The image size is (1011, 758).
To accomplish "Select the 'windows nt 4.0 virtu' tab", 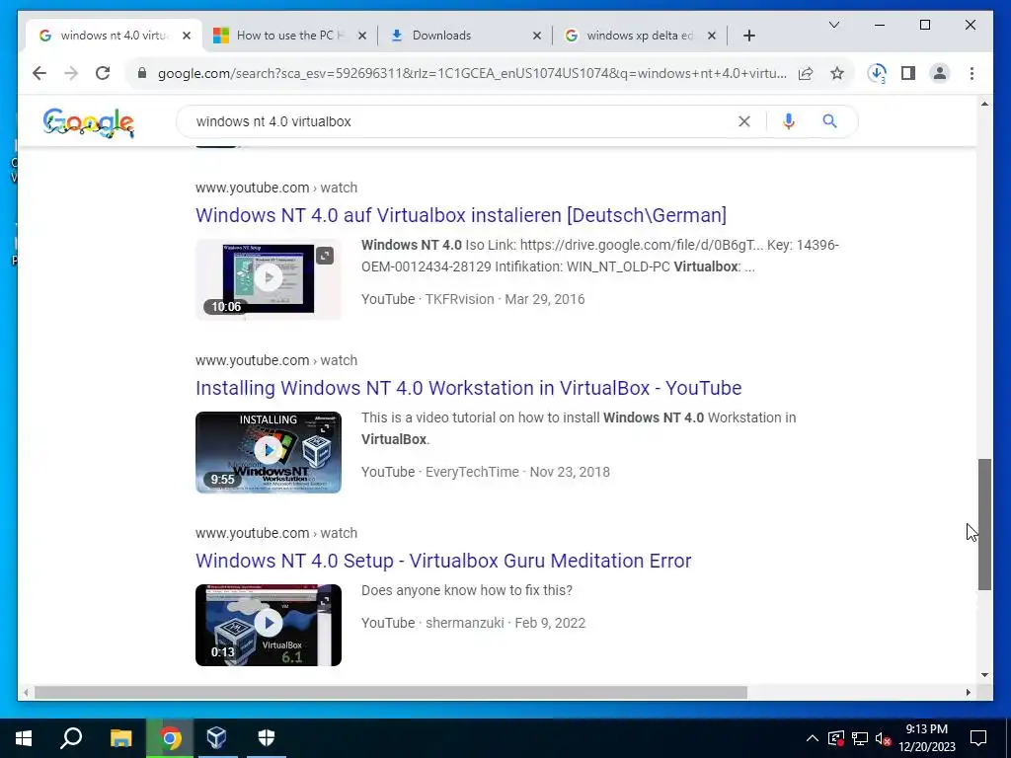I will coord(114,36).
